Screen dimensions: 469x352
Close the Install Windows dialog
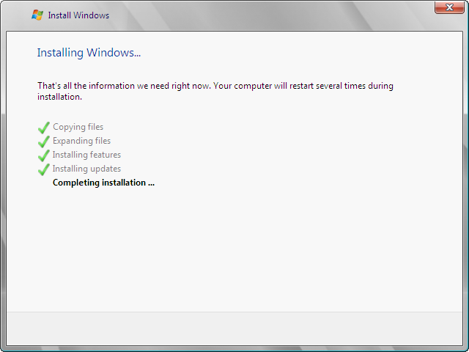[x=449, y=7]
